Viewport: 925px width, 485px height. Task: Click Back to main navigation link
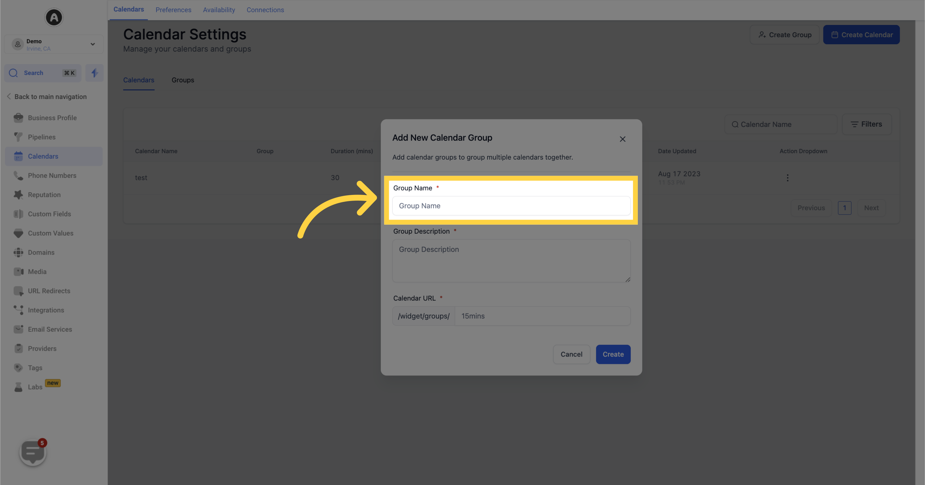(50, 96)
